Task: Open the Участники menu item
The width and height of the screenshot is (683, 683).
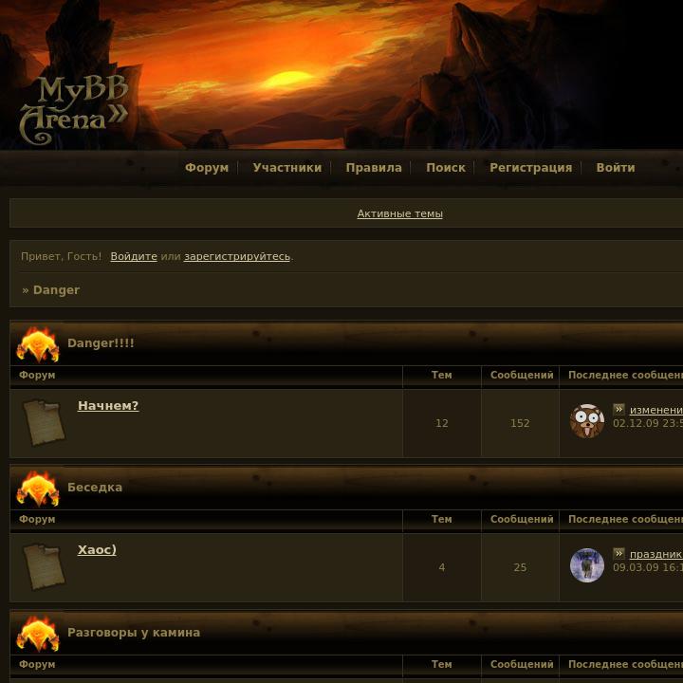Action: click(x=287, y=168)
